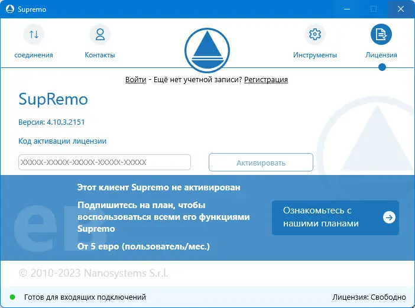Switch to the Инструменты tab label
Screen dimensions: 415x308
click(315, 55)
